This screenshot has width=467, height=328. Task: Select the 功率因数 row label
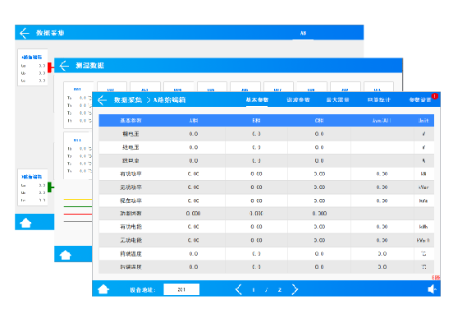(130, 214)
